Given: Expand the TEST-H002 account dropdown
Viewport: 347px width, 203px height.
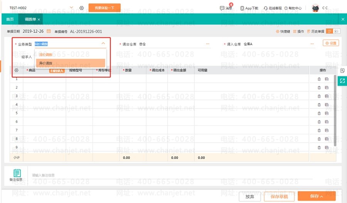Looking at the screenshot, I should tap(71, 8).
